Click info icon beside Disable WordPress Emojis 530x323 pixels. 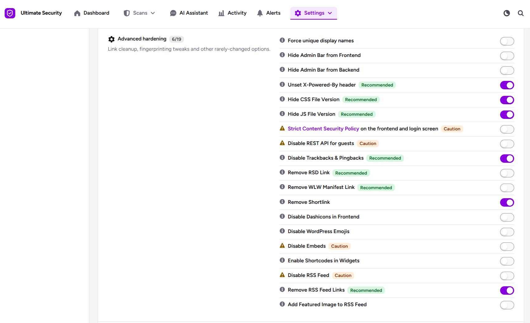(x=282, y=231)
